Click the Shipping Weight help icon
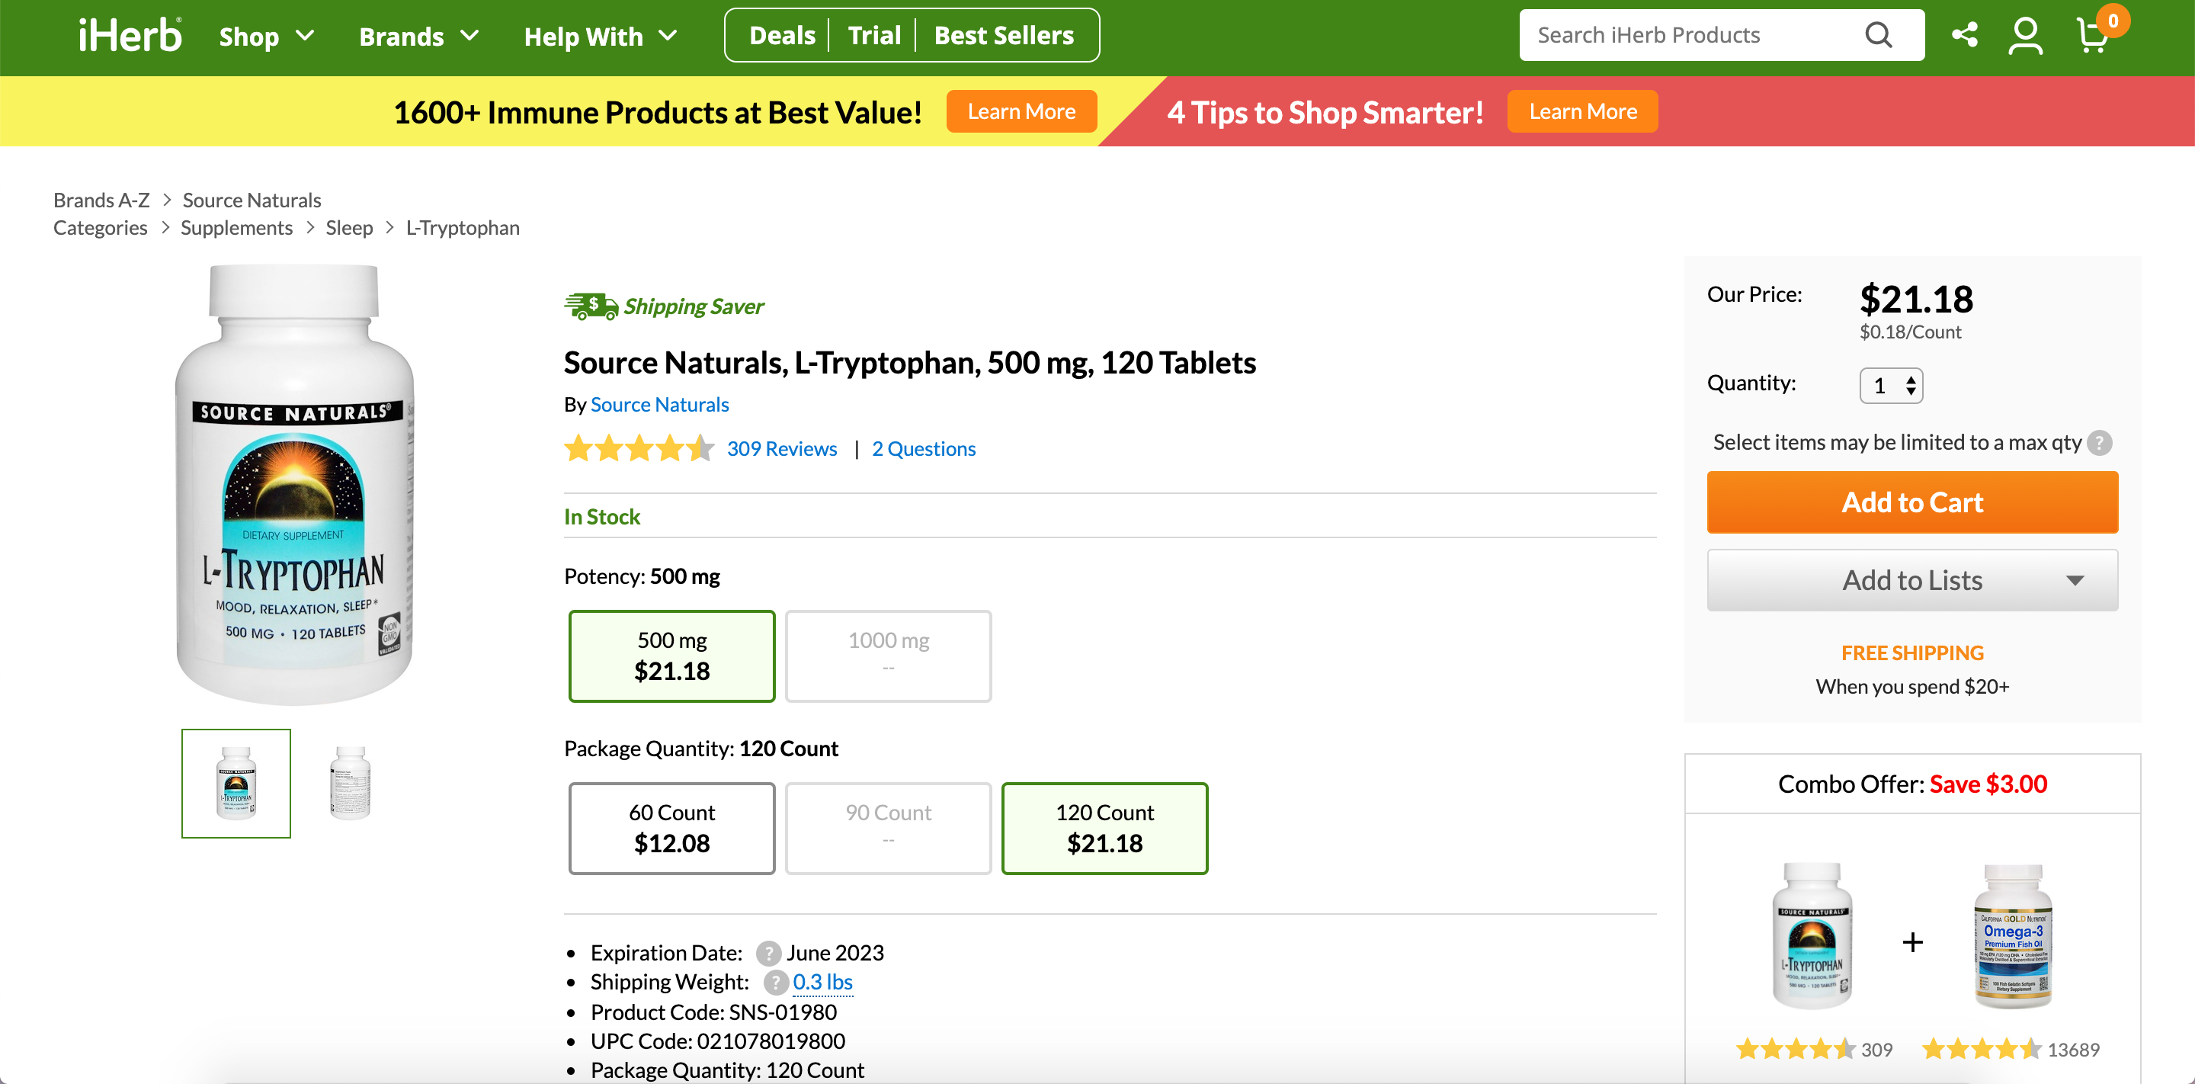The height and width of the screenshot is (1084, 2195). 774,983
